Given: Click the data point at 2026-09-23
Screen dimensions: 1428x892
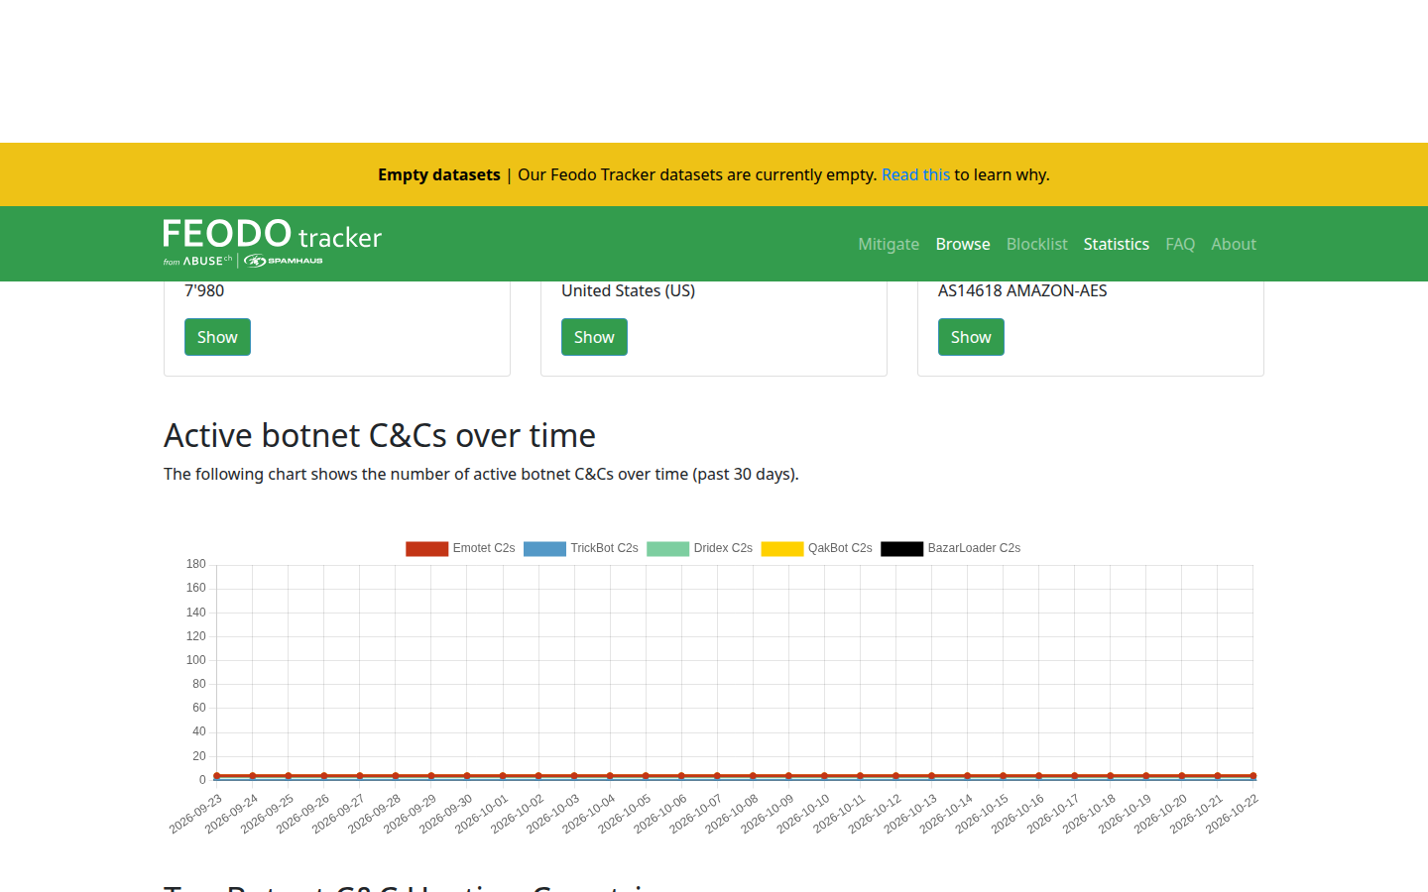Looking at the screenshot, I should pyautogui.click(x=217, y=776).
